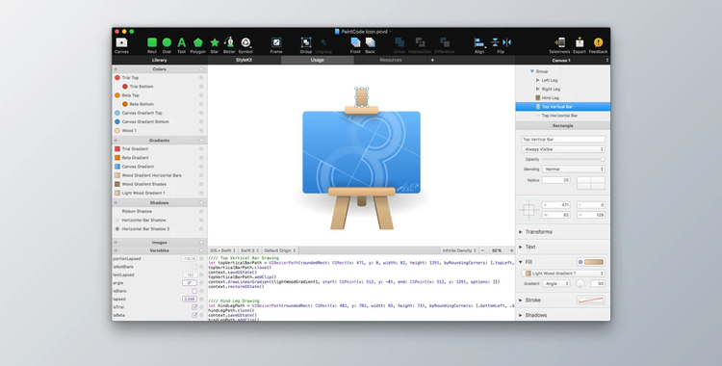Expand the Right Leg group

coord(537,89)
